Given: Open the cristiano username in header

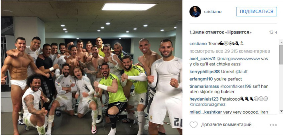Looking at the screenshot, I should coord(213,12).
